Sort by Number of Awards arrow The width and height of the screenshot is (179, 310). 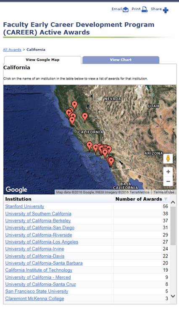166,199
